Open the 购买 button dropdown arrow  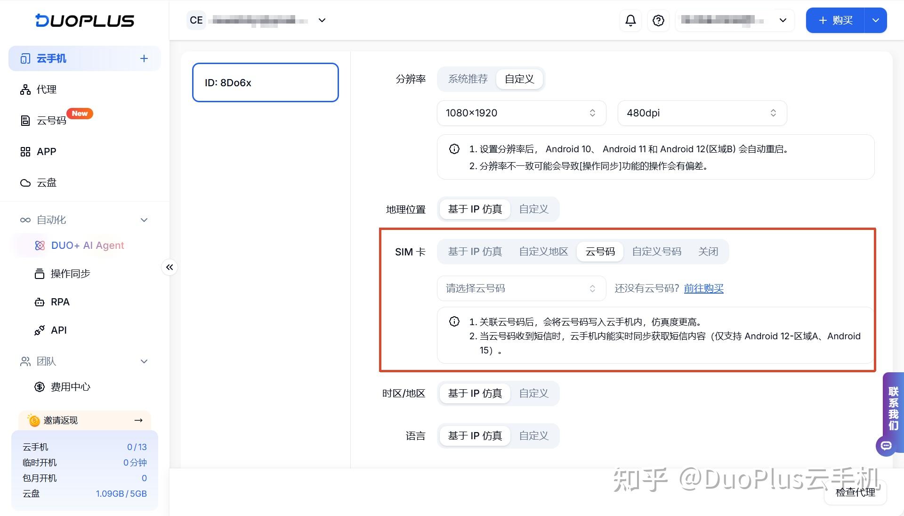[875, 20]
